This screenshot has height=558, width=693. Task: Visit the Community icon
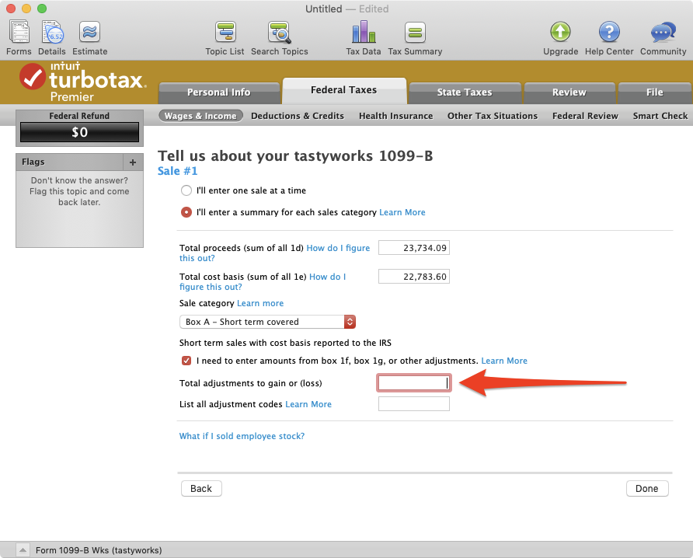tap(662, 31)
